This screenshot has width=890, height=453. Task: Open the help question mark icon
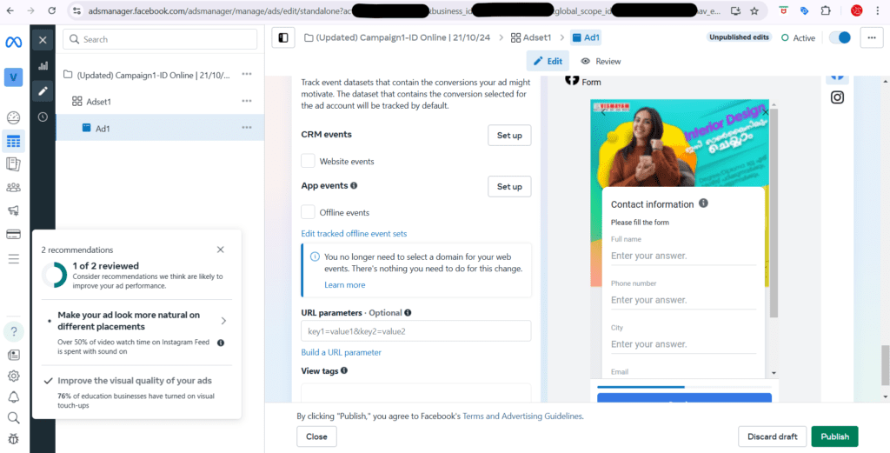14,331
